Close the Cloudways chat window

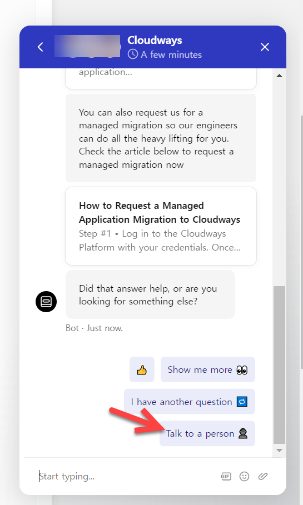(265, 47)
